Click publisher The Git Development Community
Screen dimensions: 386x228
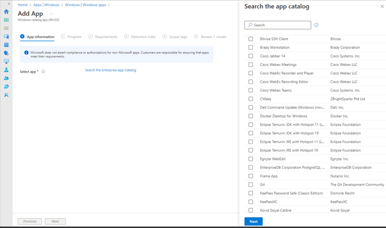[357, 185]
